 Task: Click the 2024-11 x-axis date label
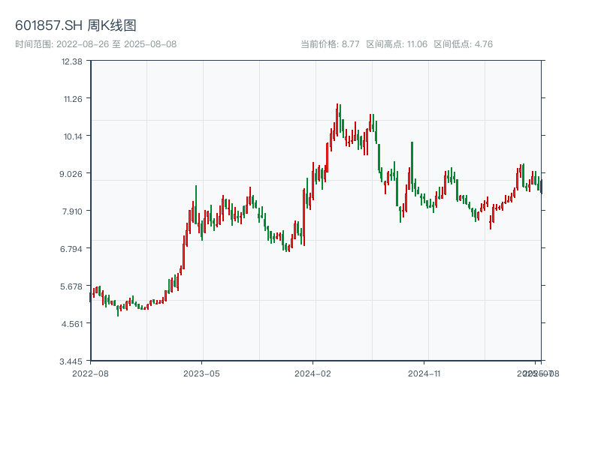tap(424, 373)
